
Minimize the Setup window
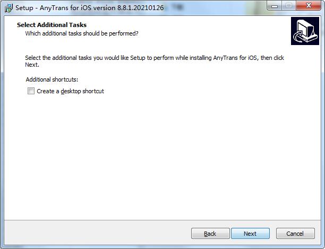(x=274, y=6)
